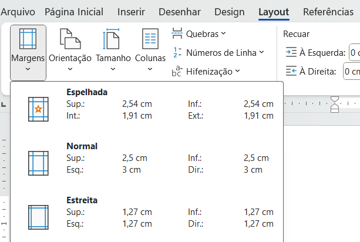The image size is (360, 242).
Task: Click the indent marker on the ruler
Action: (x=335, y=106)
